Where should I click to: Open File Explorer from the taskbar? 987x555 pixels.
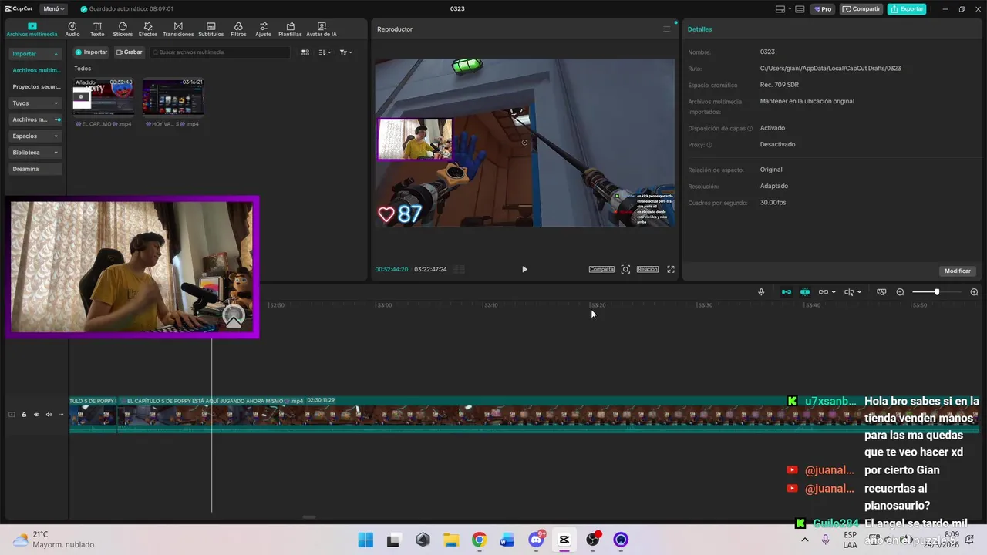pos(451,540)
